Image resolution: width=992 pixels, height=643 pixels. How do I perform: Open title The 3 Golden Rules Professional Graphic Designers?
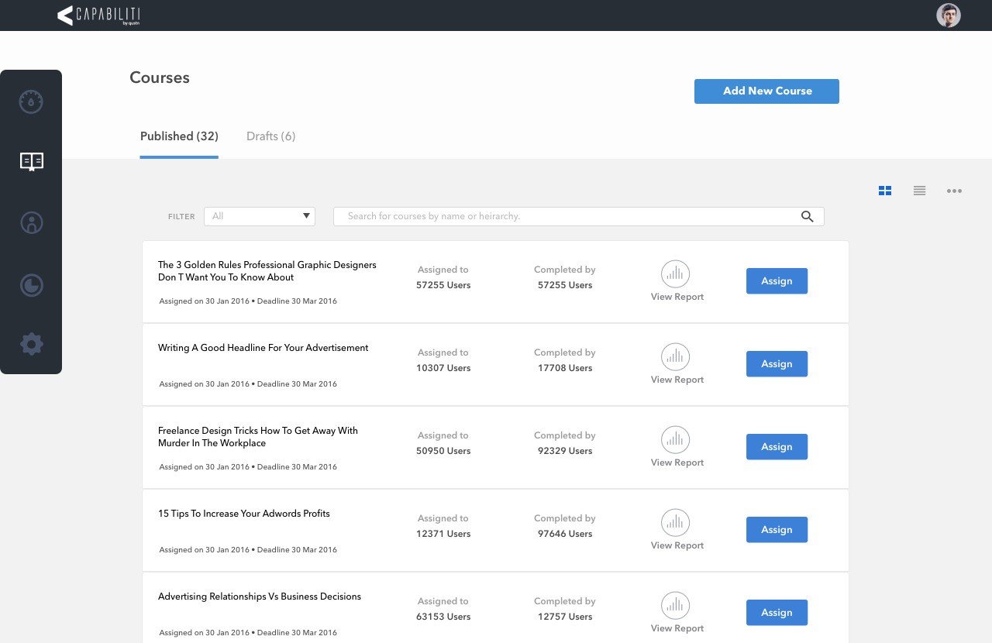[x=267, y=271]
